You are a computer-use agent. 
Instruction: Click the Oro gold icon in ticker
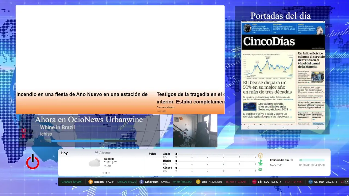coord(198,182)
